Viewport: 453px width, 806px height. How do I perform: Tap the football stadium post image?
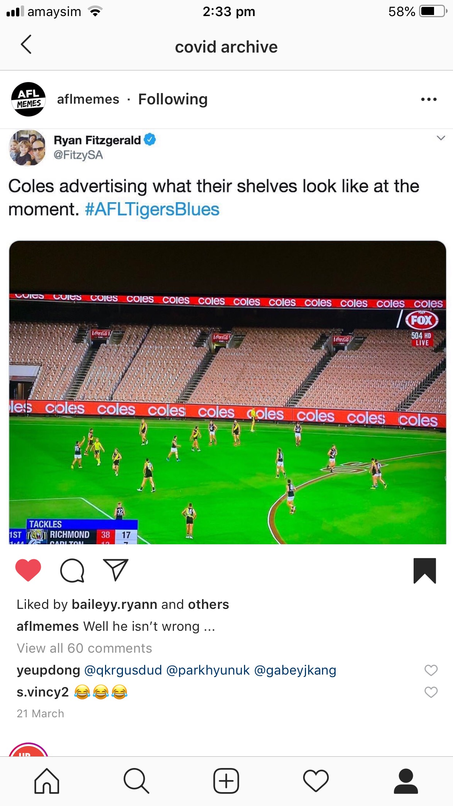click(228, 392)
